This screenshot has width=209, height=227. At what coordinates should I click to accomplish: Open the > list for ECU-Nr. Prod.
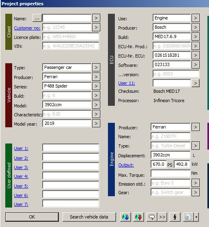195,46
